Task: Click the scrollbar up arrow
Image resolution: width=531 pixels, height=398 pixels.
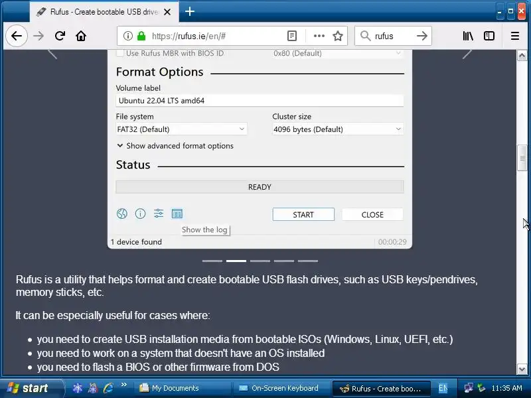Action: click(522, 55)
